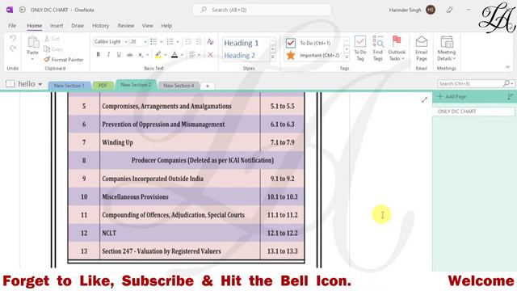Activate the Format Painter
Screen dimensions: 517x291
coord(64,59)
